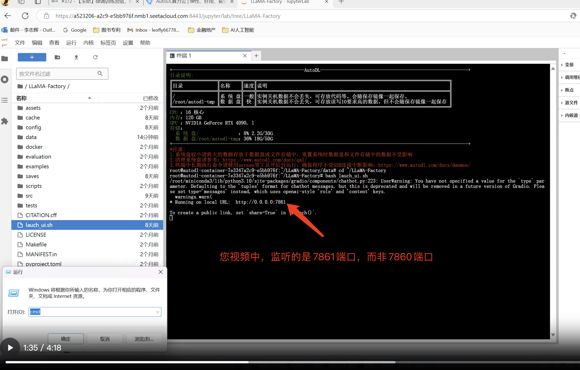Open the 内核 menu
This screenshot has height=370, width=580.
coord(89,43)
